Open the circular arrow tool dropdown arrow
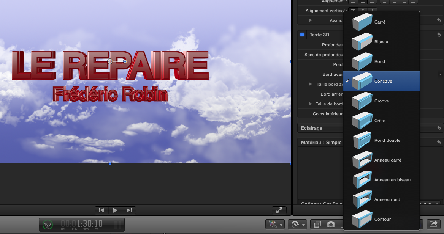The image size is (444, 234). point(303,225)
